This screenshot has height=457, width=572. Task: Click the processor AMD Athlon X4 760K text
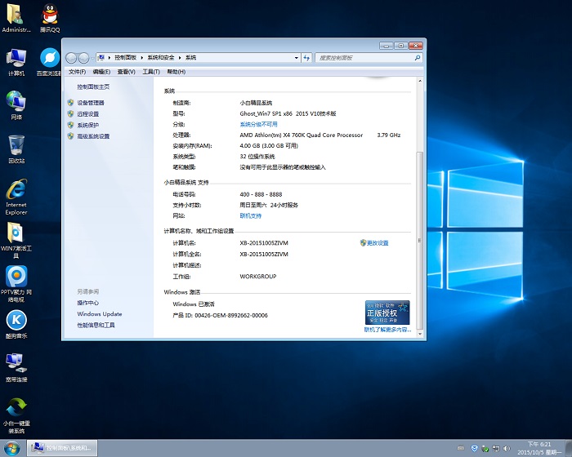[302, 135]
